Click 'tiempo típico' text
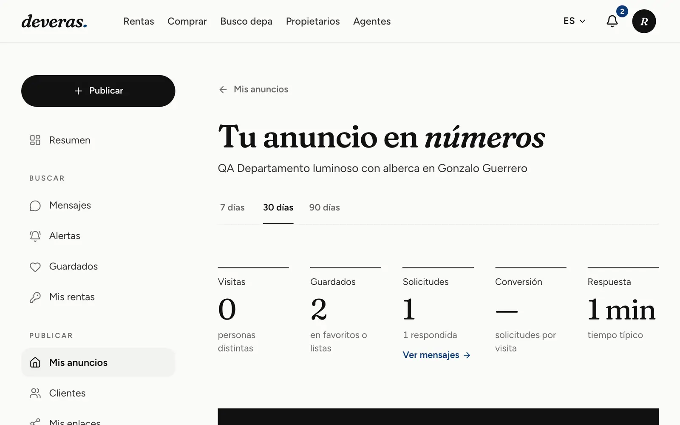The height and width of the screenshot is (425, 680). tap(615, 335)
